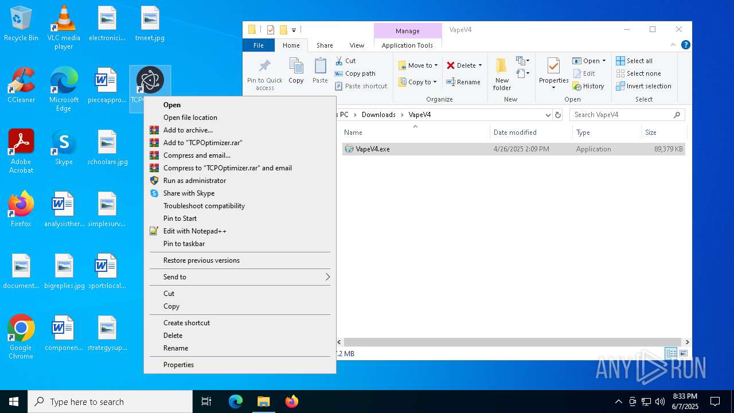Open Microsoft Edge desktop shortcut
The width and height of the screenshot is (734, 413).
64,89
